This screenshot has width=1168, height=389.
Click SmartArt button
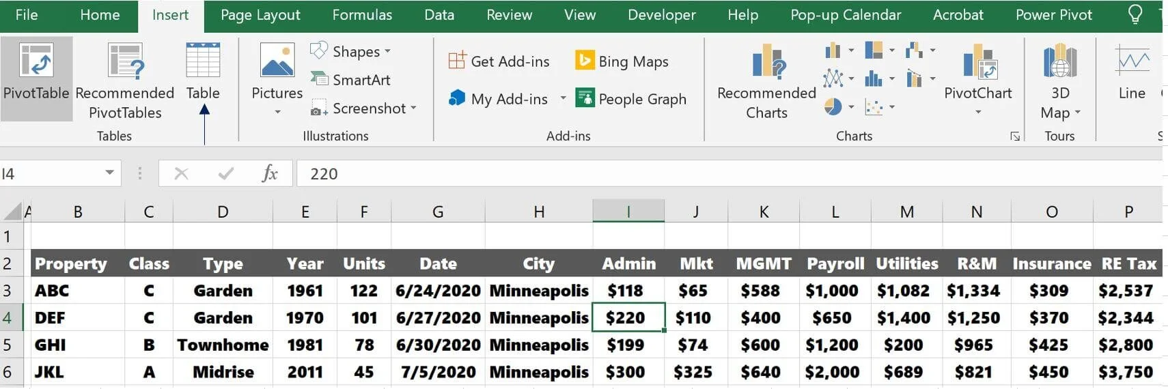click(350, 80)
